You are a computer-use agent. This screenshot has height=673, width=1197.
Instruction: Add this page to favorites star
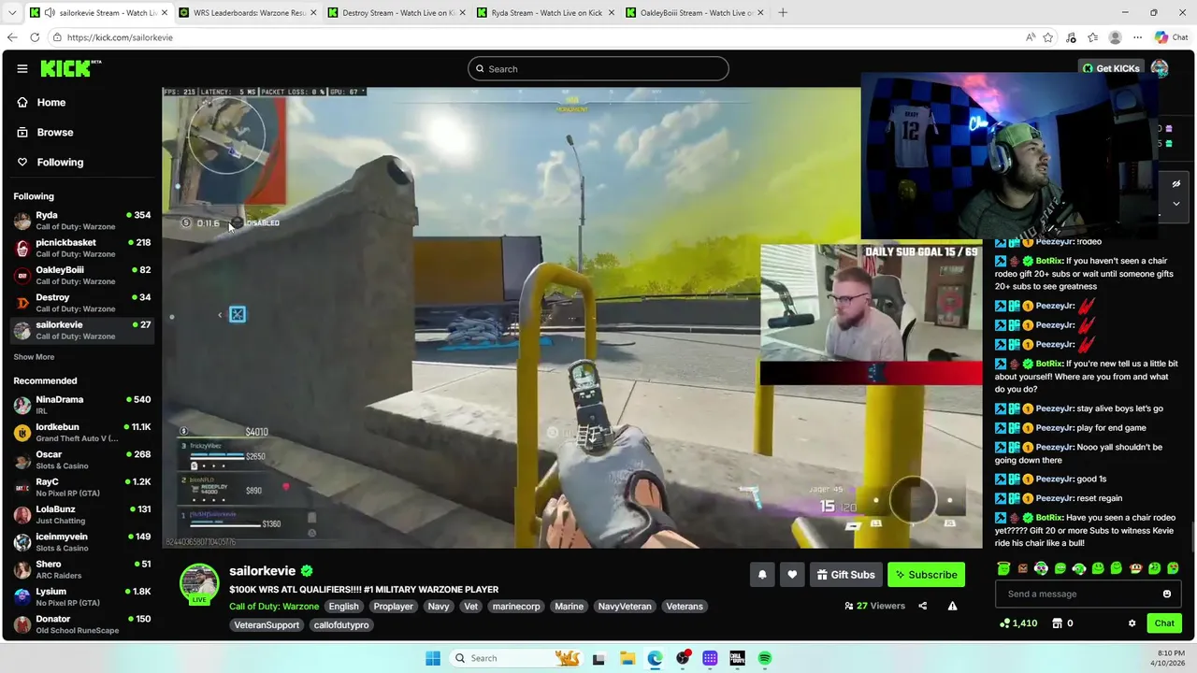(1048, 37)
